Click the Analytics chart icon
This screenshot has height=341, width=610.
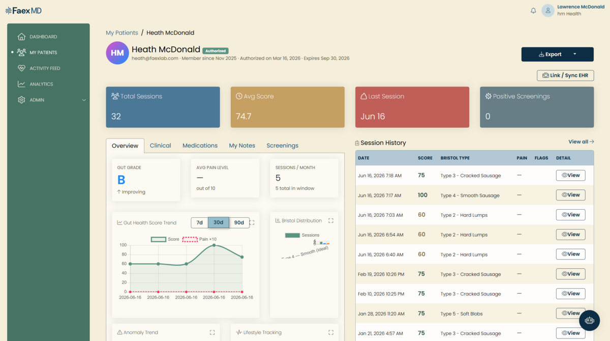pos(21,84)
